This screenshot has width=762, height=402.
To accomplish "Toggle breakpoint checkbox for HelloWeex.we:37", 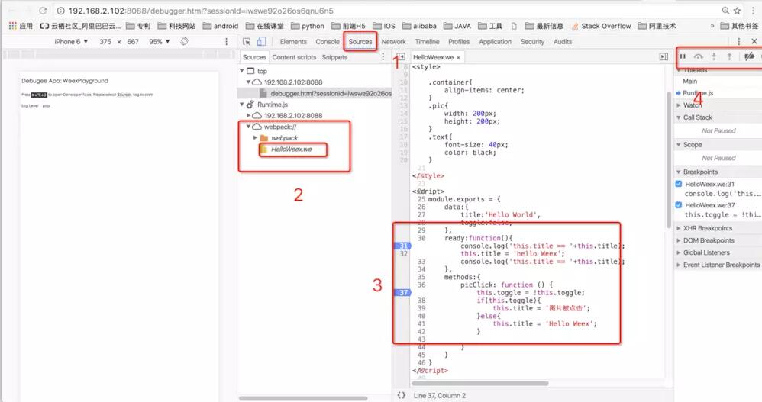I will (679, 205).
